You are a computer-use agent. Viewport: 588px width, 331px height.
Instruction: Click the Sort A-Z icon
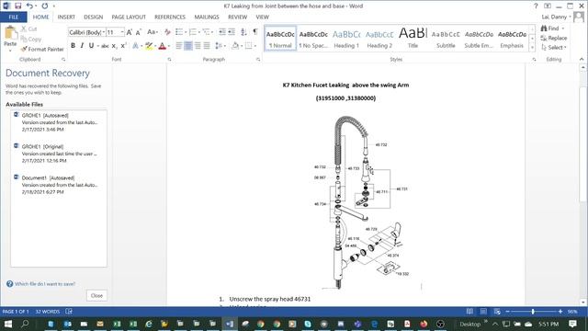pyautogui.click(x=243, y=32)
